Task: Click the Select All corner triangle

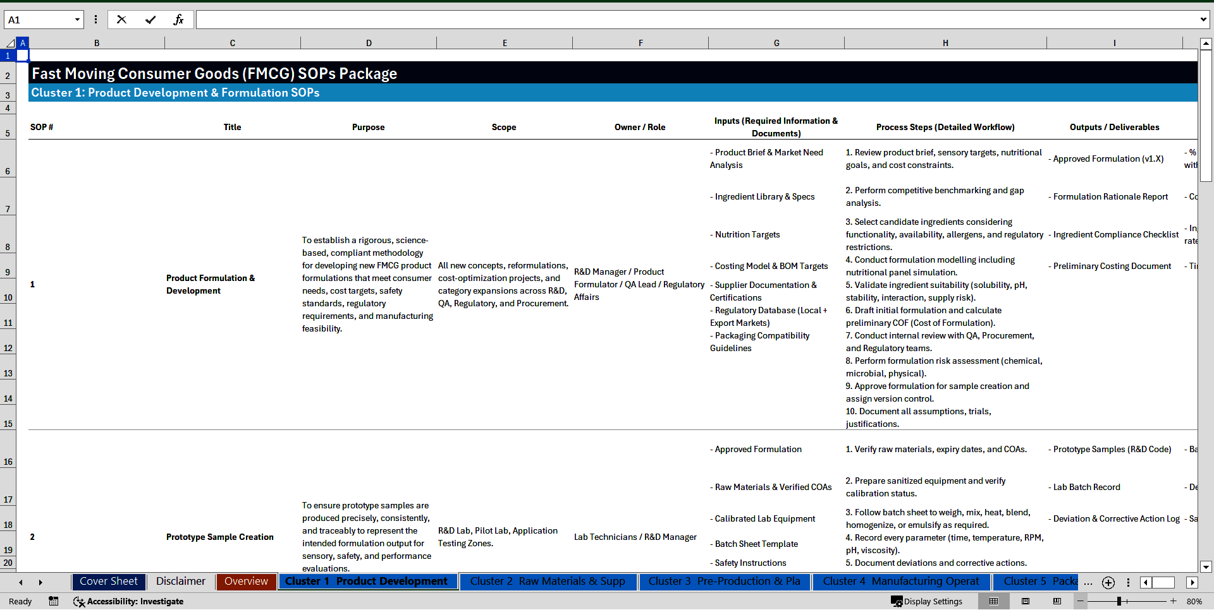Action: pyautogui.click(x=11, y=43)
